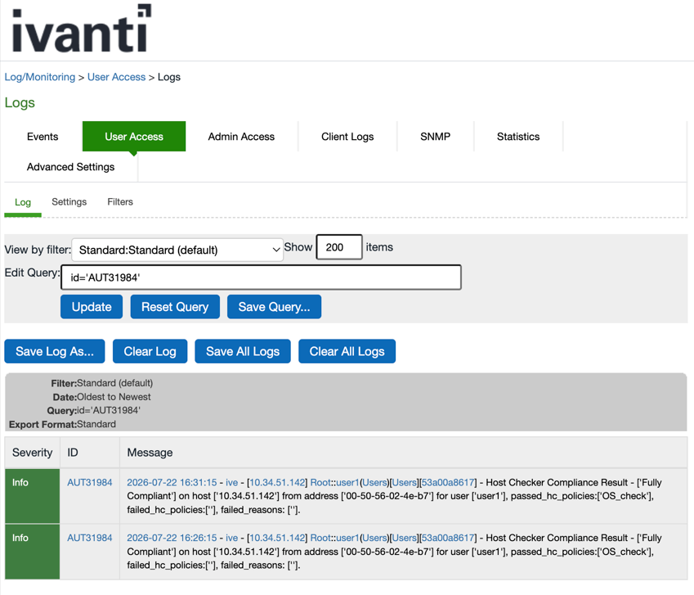Click the Date:Oldest to Newest summary line
This screenshot has width=694, height=595.
pyautogui.click(x=102, y=397)
